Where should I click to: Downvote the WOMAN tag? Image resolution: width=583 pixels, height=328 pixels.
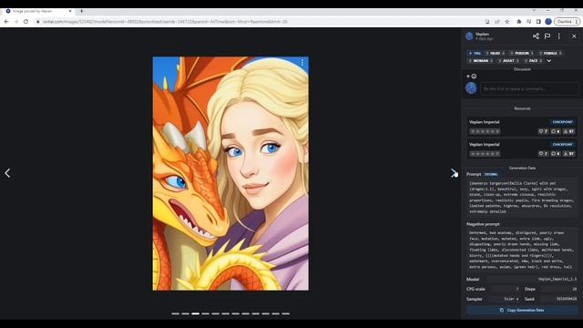click(x=491, y=61)
